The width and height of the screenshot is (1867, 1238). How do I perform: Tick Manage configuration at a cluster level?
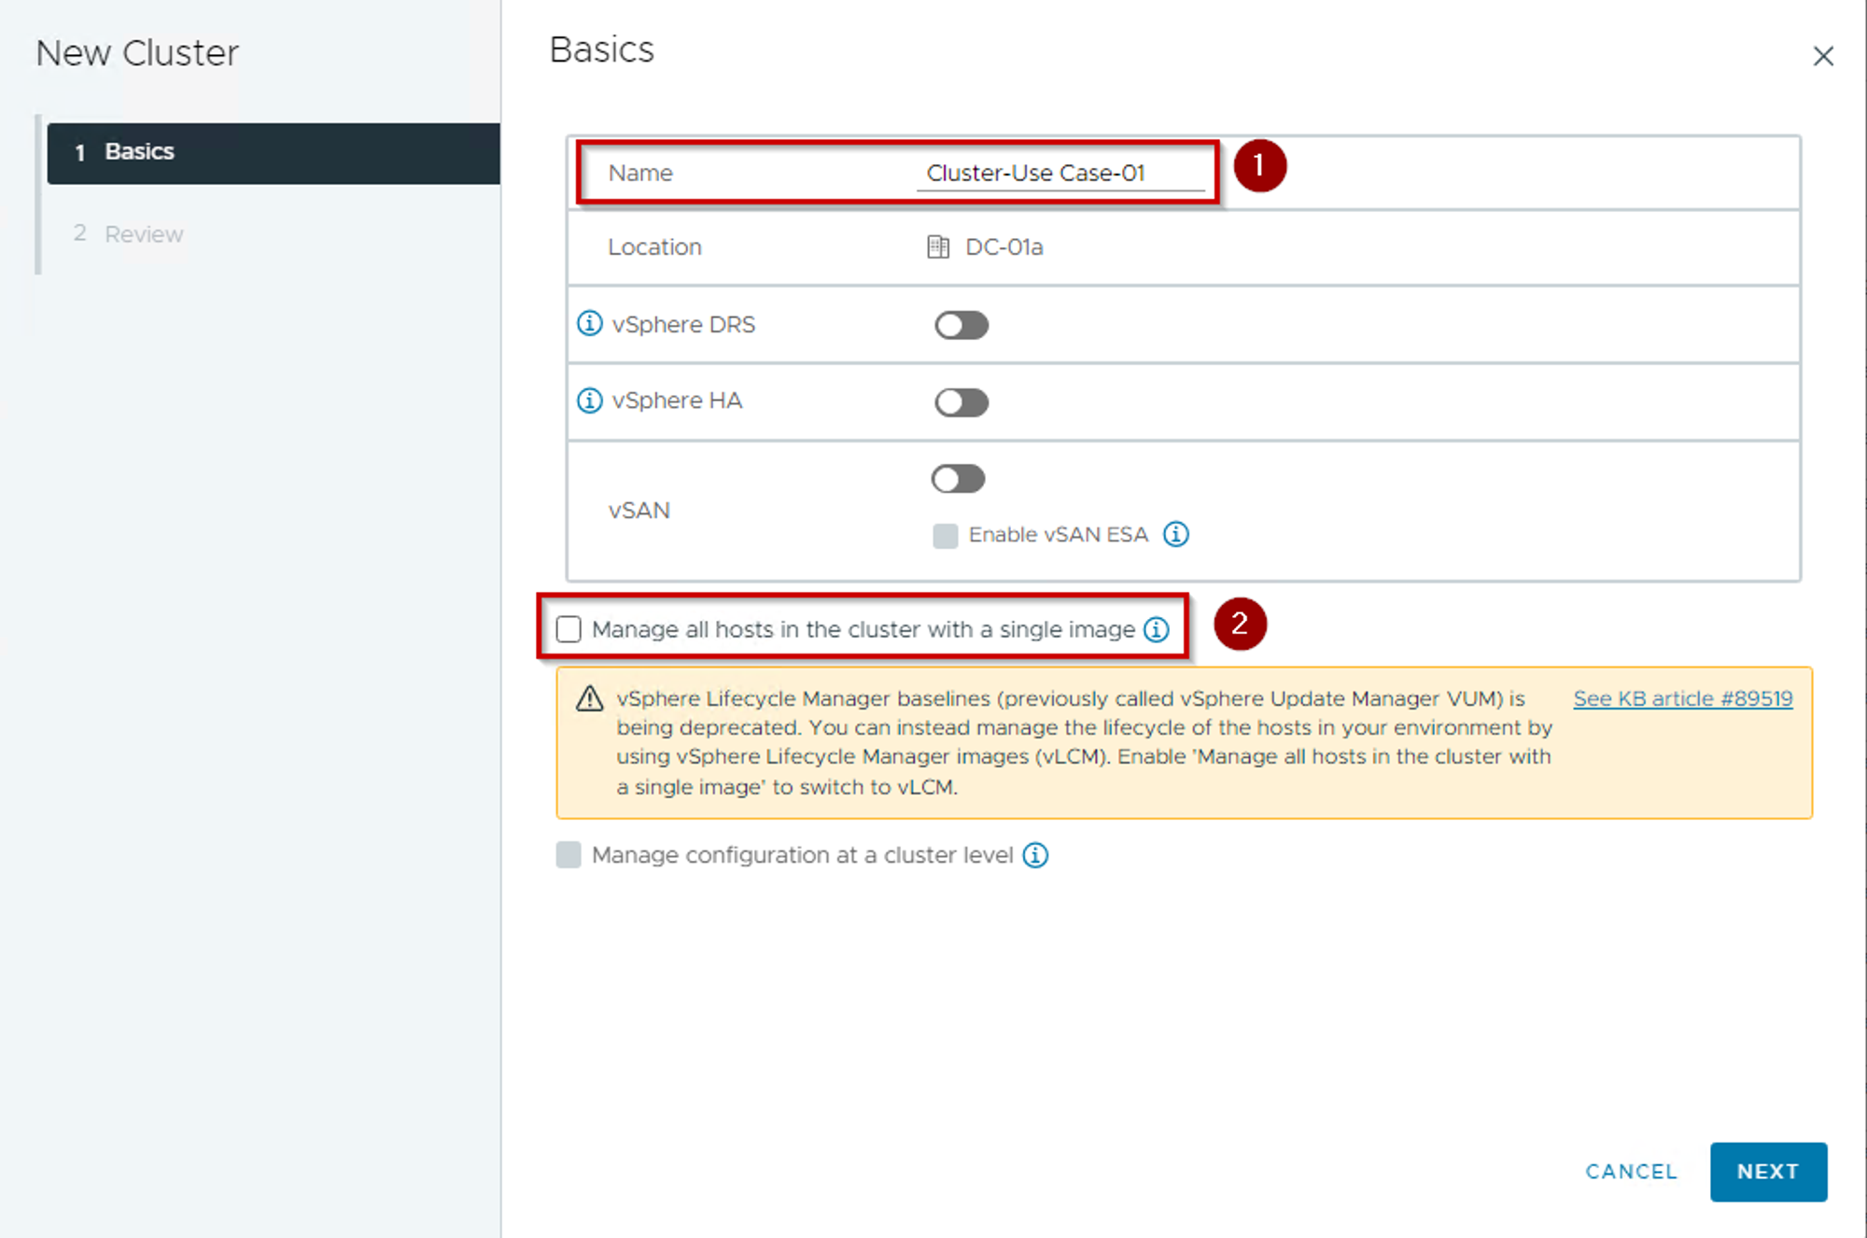[569, 855]
